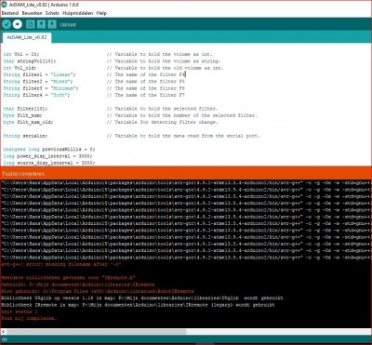Open the Help menu
The height and width of the screenshot is (345, 372).
[x=101, y=13]
